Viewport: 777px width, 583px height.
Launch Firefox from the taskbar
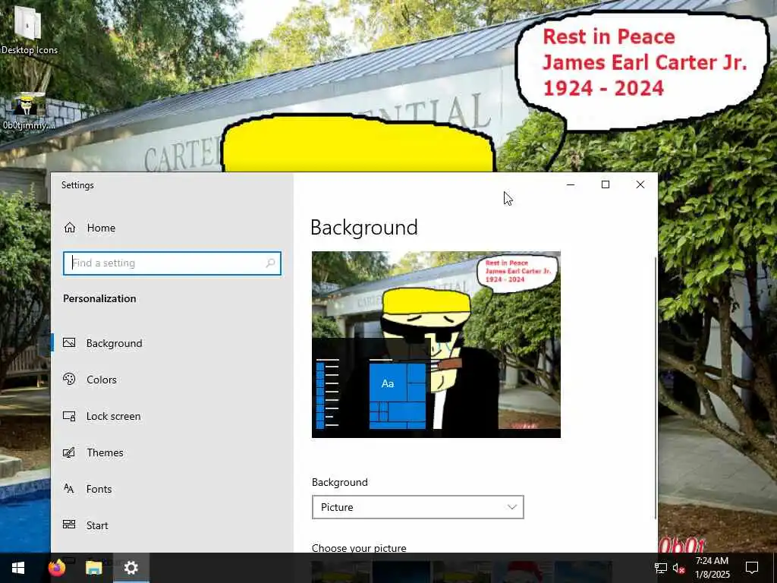[x=57, y=568]
